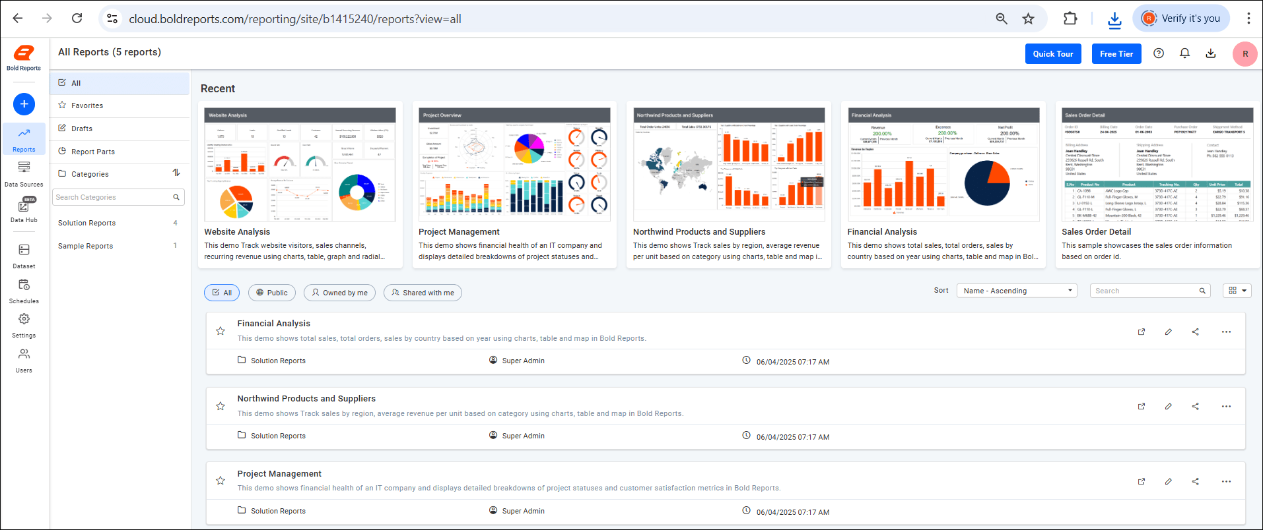Click the browser reload button
Image resolution: width=1263 pixels, height=530 pixels.
77,18
